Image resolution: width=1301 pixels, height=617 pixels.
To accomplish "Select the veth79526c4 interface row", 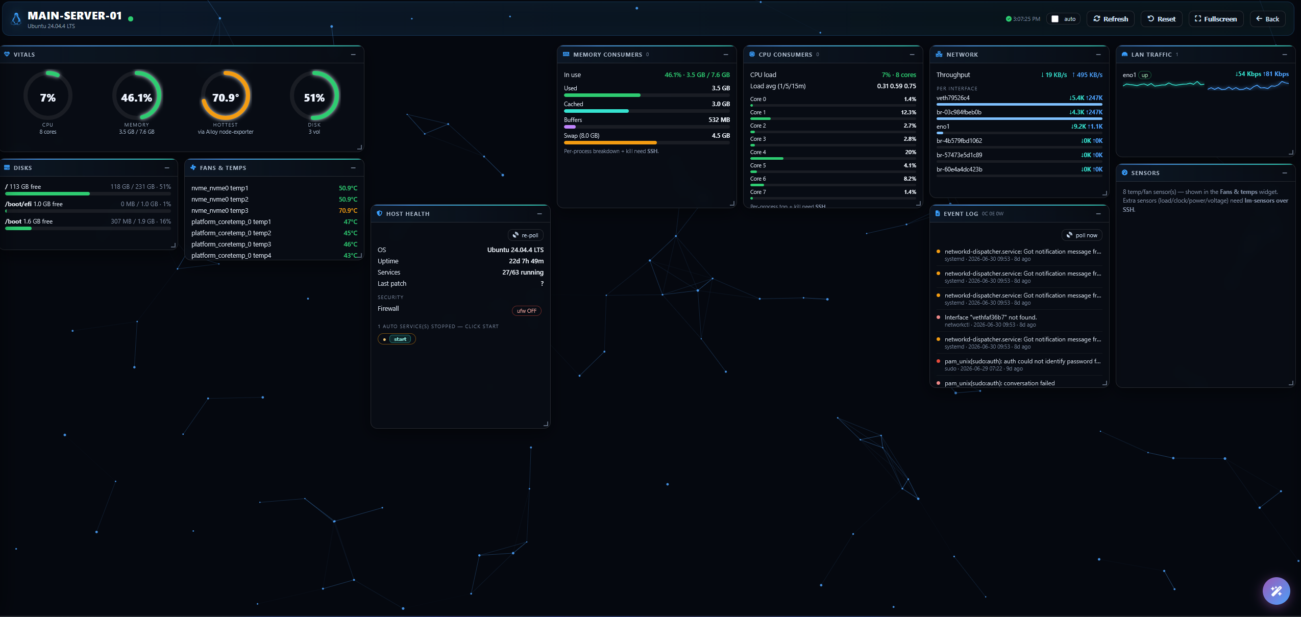I will coord(1019,100).
